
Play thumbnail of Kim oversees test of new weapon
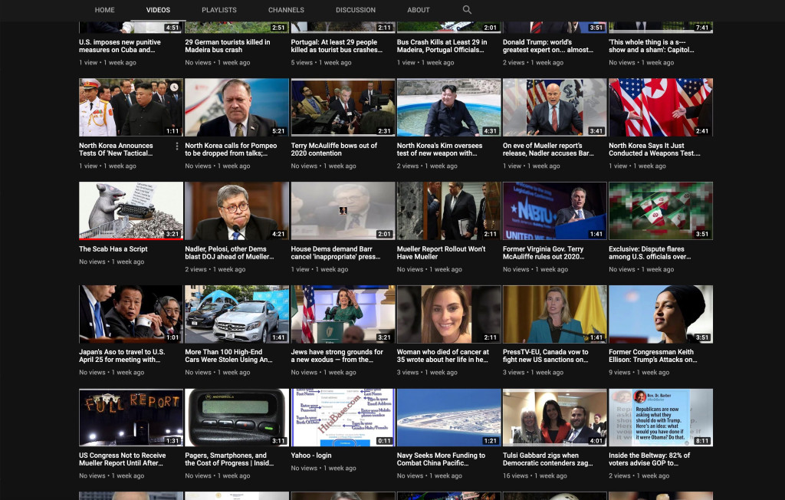tap(449, 107)
